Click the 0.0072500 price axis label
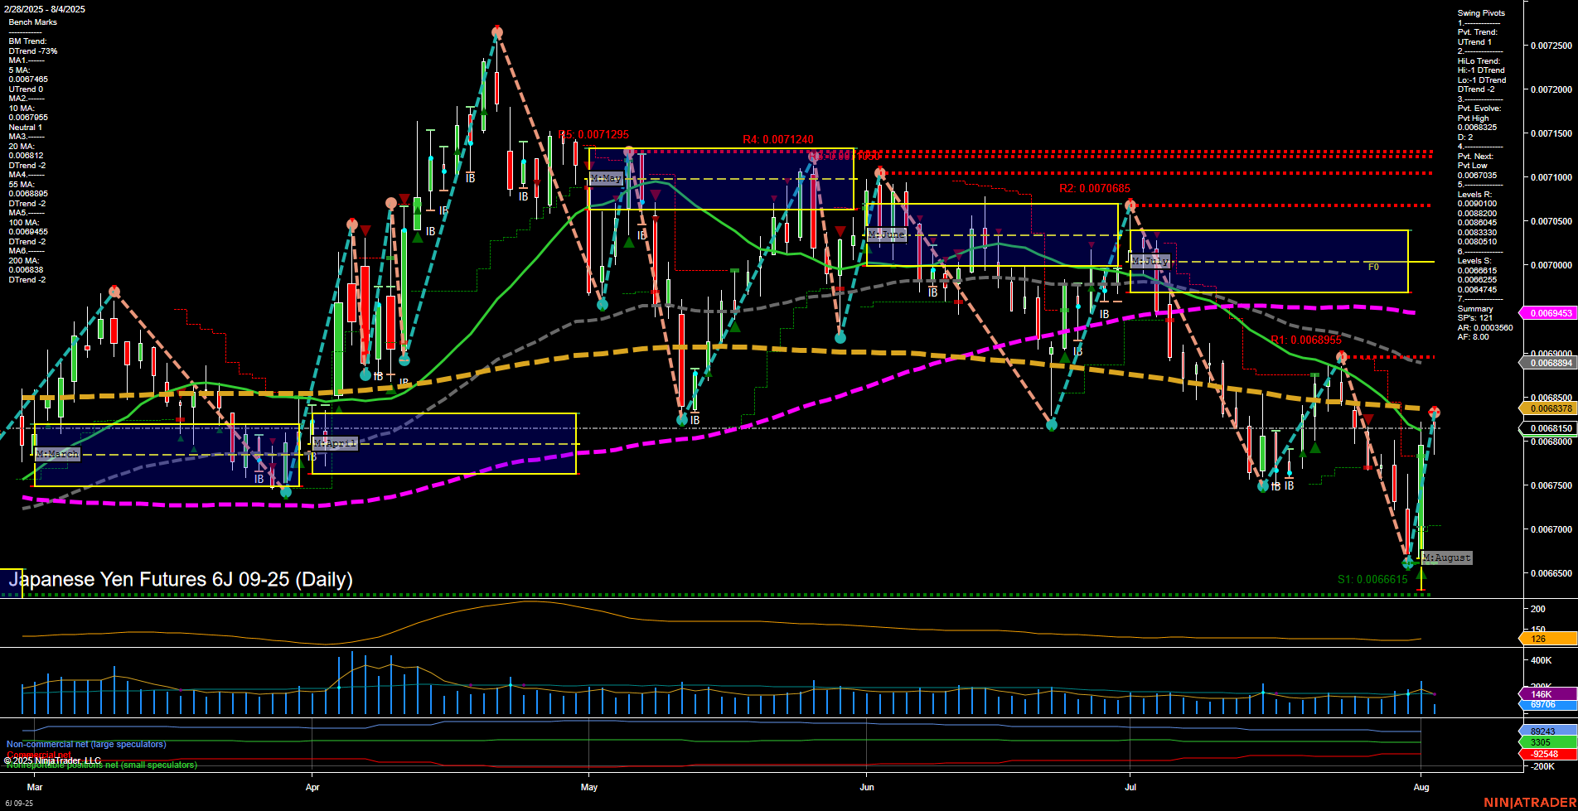The image size is (1578, 811). point(1551,46)
